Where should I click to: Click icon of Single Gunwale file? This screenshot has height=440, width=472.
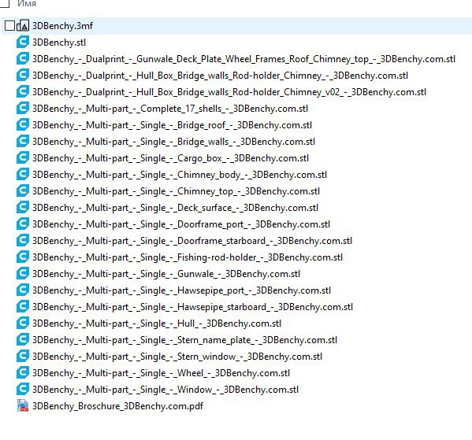pyautogui.click(x=23, y=274)
